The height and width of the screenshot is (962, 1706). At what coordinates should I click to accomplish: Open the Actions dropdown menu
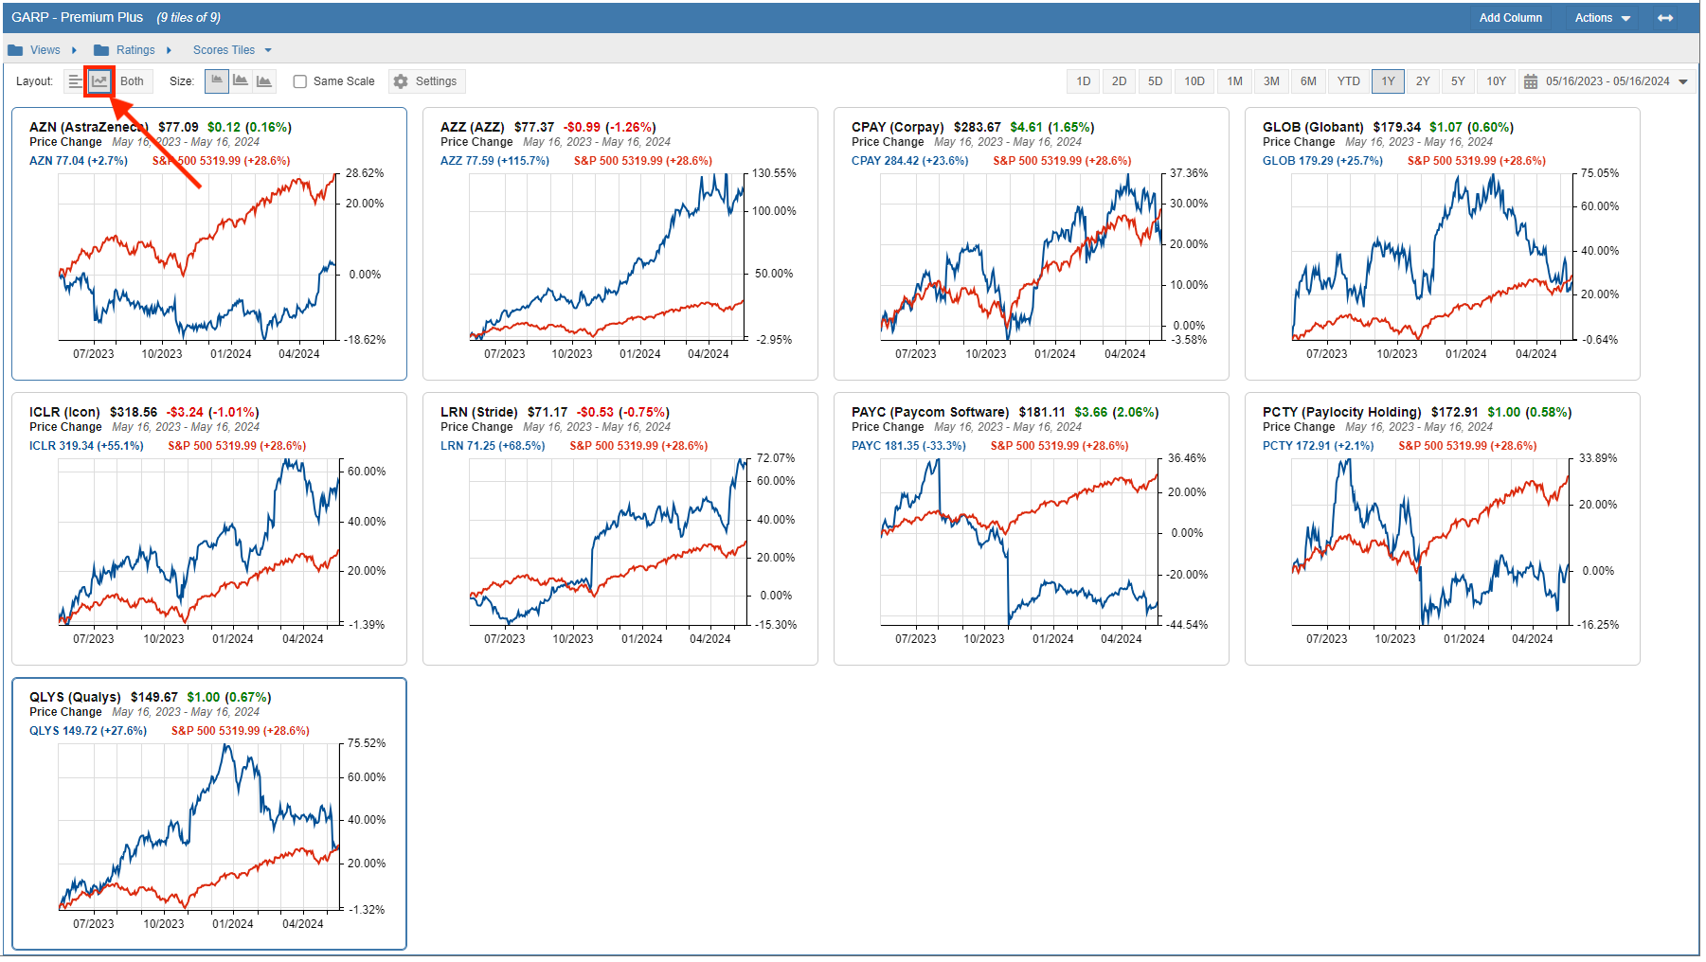(x=1602, y=18)
